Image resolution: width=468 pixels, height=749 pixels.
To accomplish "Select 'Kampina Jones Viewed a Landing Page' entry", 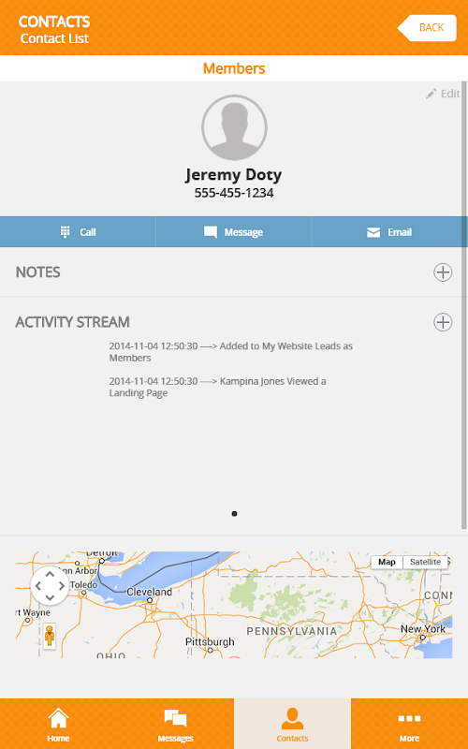I will [x=217, y=387].
